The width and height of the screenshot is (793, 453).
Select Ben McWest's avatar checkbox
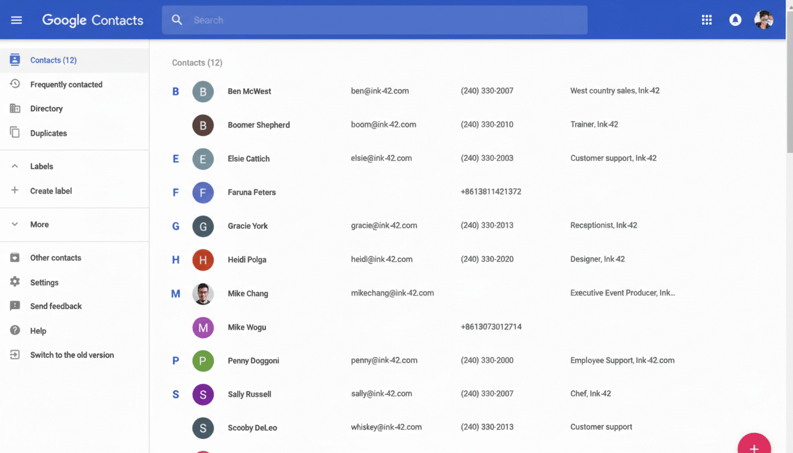click(x=203, y=91)
